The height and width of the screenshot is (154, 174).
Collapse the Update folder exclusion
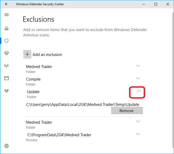139,91
